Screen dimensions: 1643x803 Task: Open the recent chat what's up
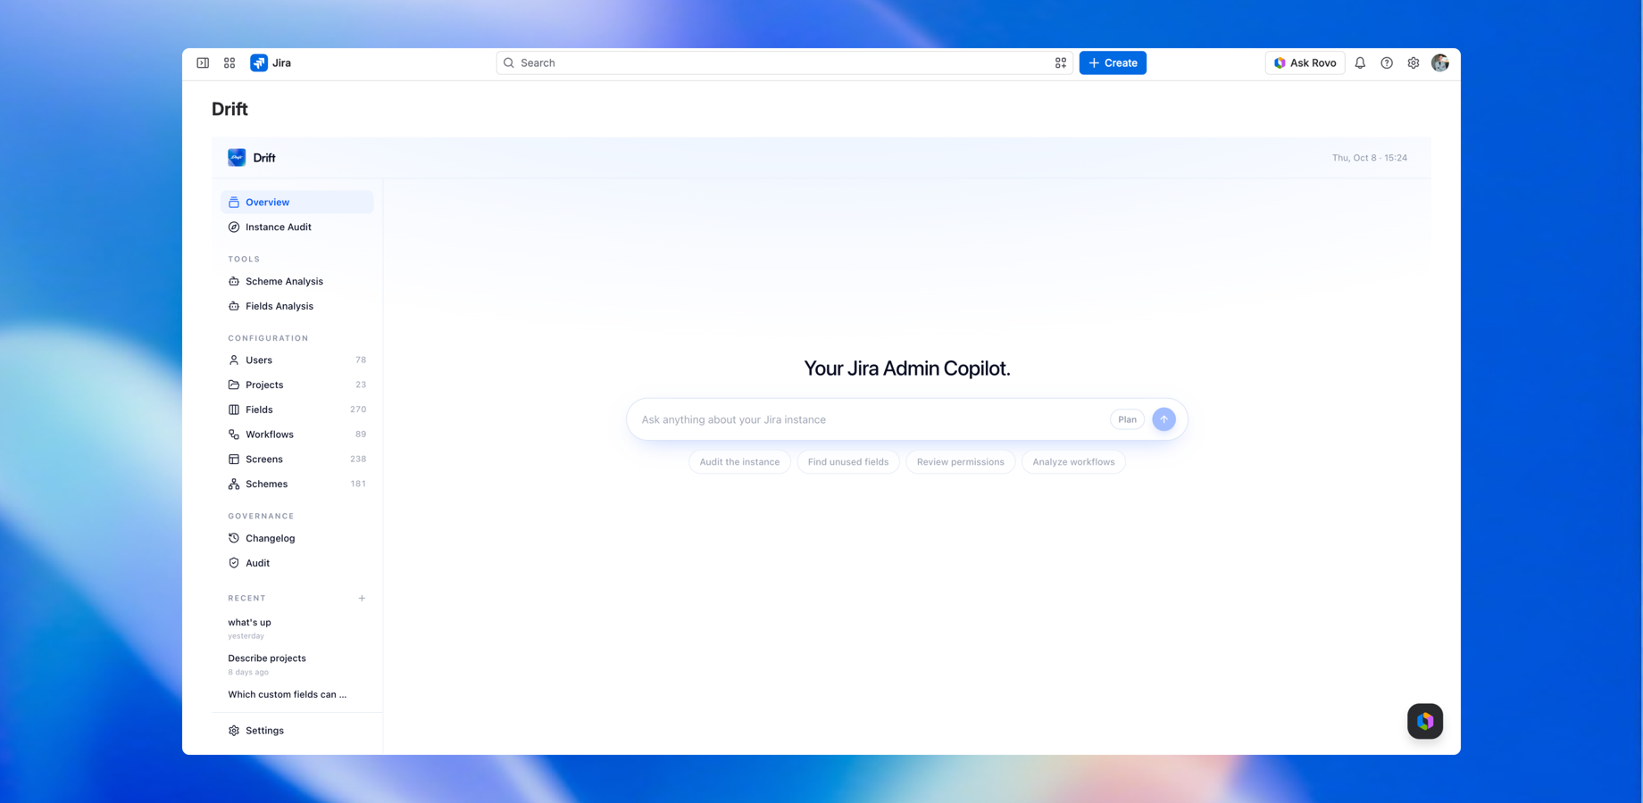[296, 628]
